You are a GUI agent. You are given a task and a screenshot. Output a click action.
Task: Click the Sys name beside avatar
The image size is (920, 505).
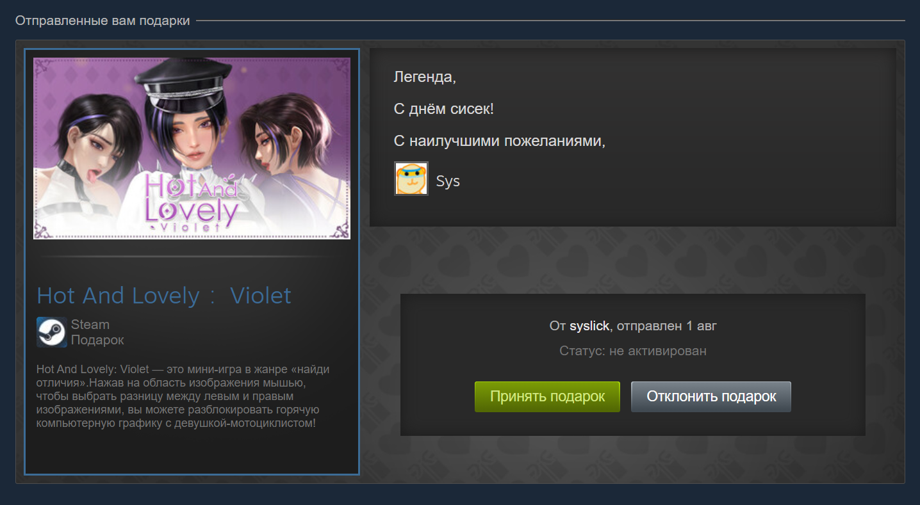pos(448,181)
